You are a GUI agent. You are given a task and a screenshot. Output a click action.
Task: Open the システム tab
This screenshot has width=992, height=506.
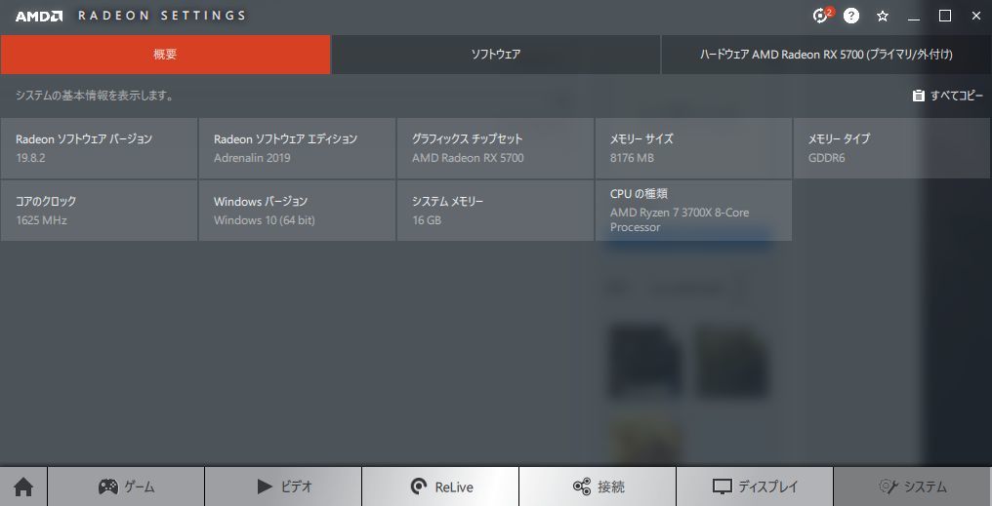912,487
